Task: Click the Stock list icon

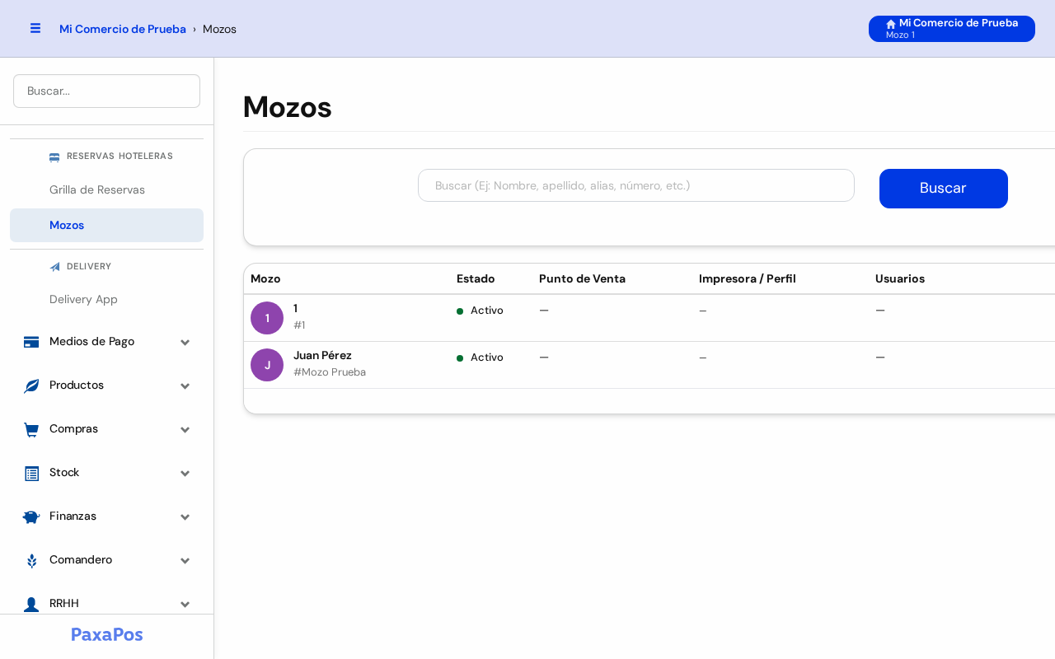Action: 31,473
